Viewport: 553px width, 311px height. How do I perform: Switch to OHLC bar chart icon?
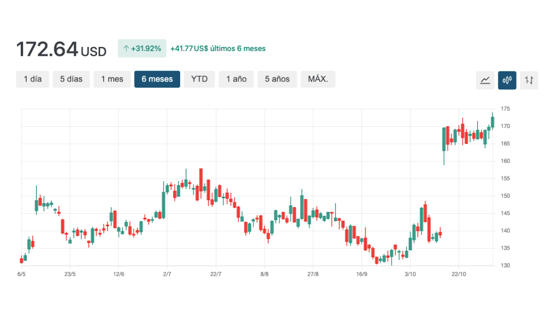pyautogui.click(x=529, y=80)
